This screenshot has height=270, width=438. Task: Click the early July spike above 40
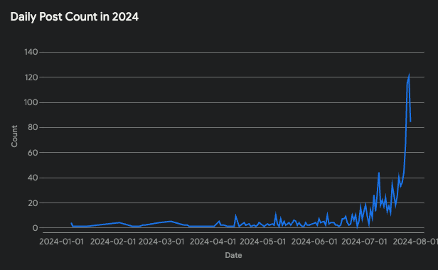coord(379,173)
